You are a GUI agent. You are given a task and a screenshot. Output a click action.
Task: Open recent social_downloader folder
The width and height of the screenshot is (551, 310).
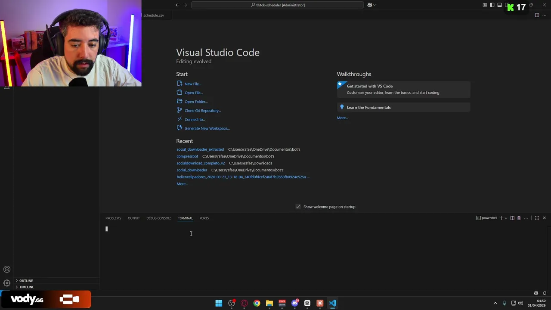tap(192, 170)
